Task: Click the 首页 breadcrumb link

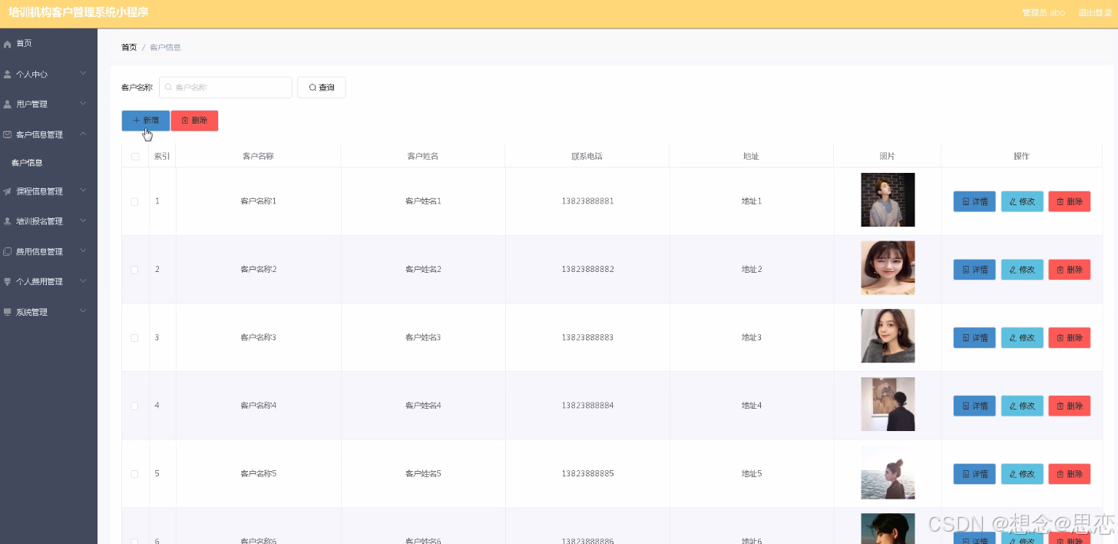Action: coord(129,48)
